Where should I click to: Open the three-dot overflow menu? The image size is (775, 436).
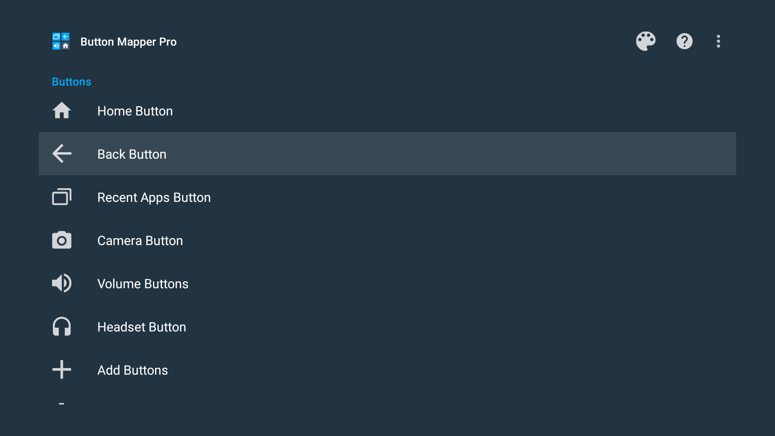tap(718, 41)
